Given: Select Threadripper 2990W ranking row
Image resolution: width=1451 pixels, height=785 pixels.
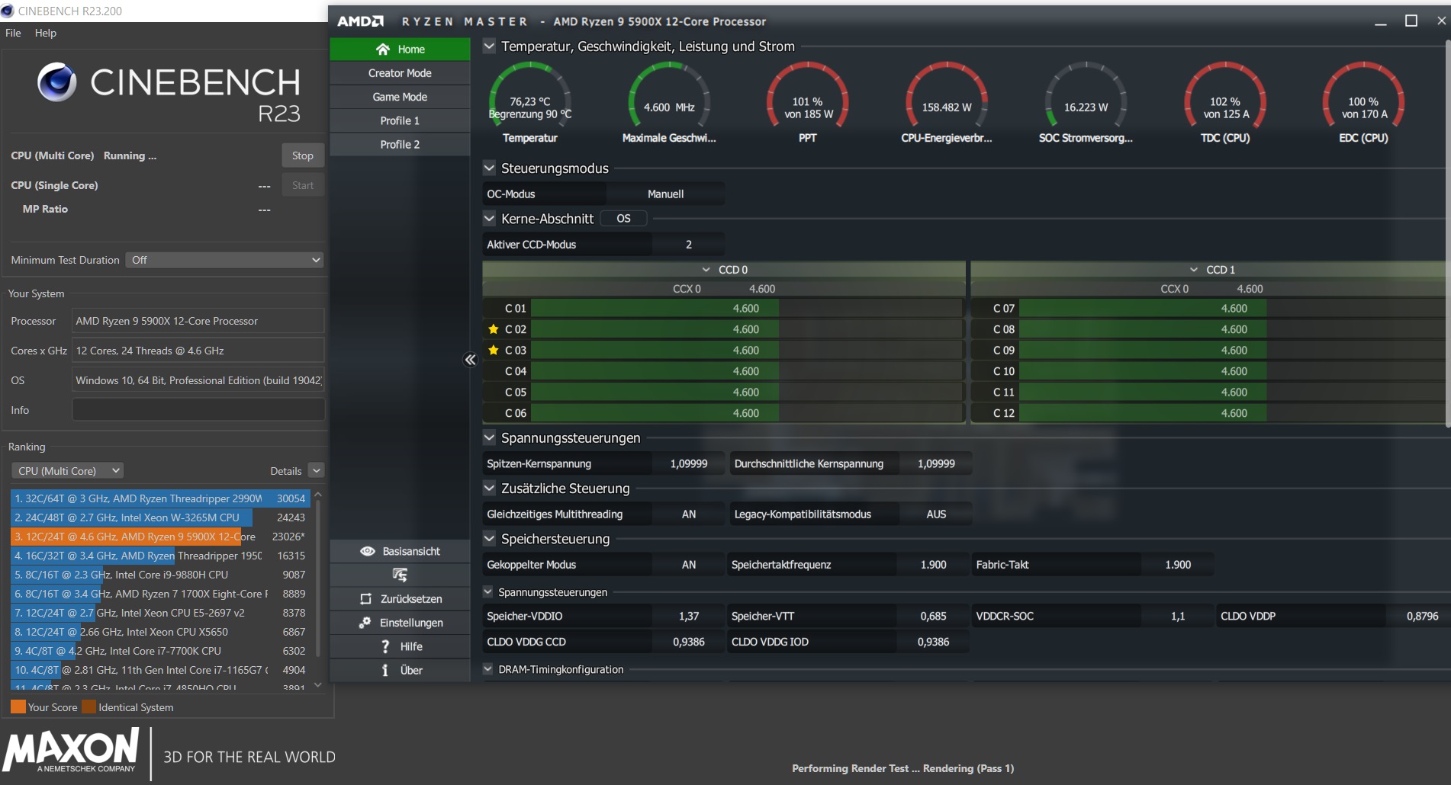Looking at the screenshot, I should pyautogui.click(x=160, y=498).
